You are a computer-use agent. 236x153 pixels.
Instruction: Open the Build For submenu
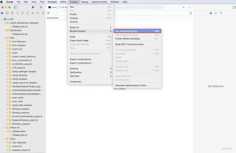90,27
